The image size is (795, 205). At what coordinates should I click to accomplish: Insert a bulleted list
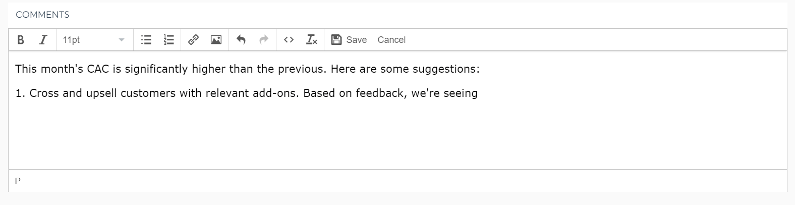[x=146, y=40]
